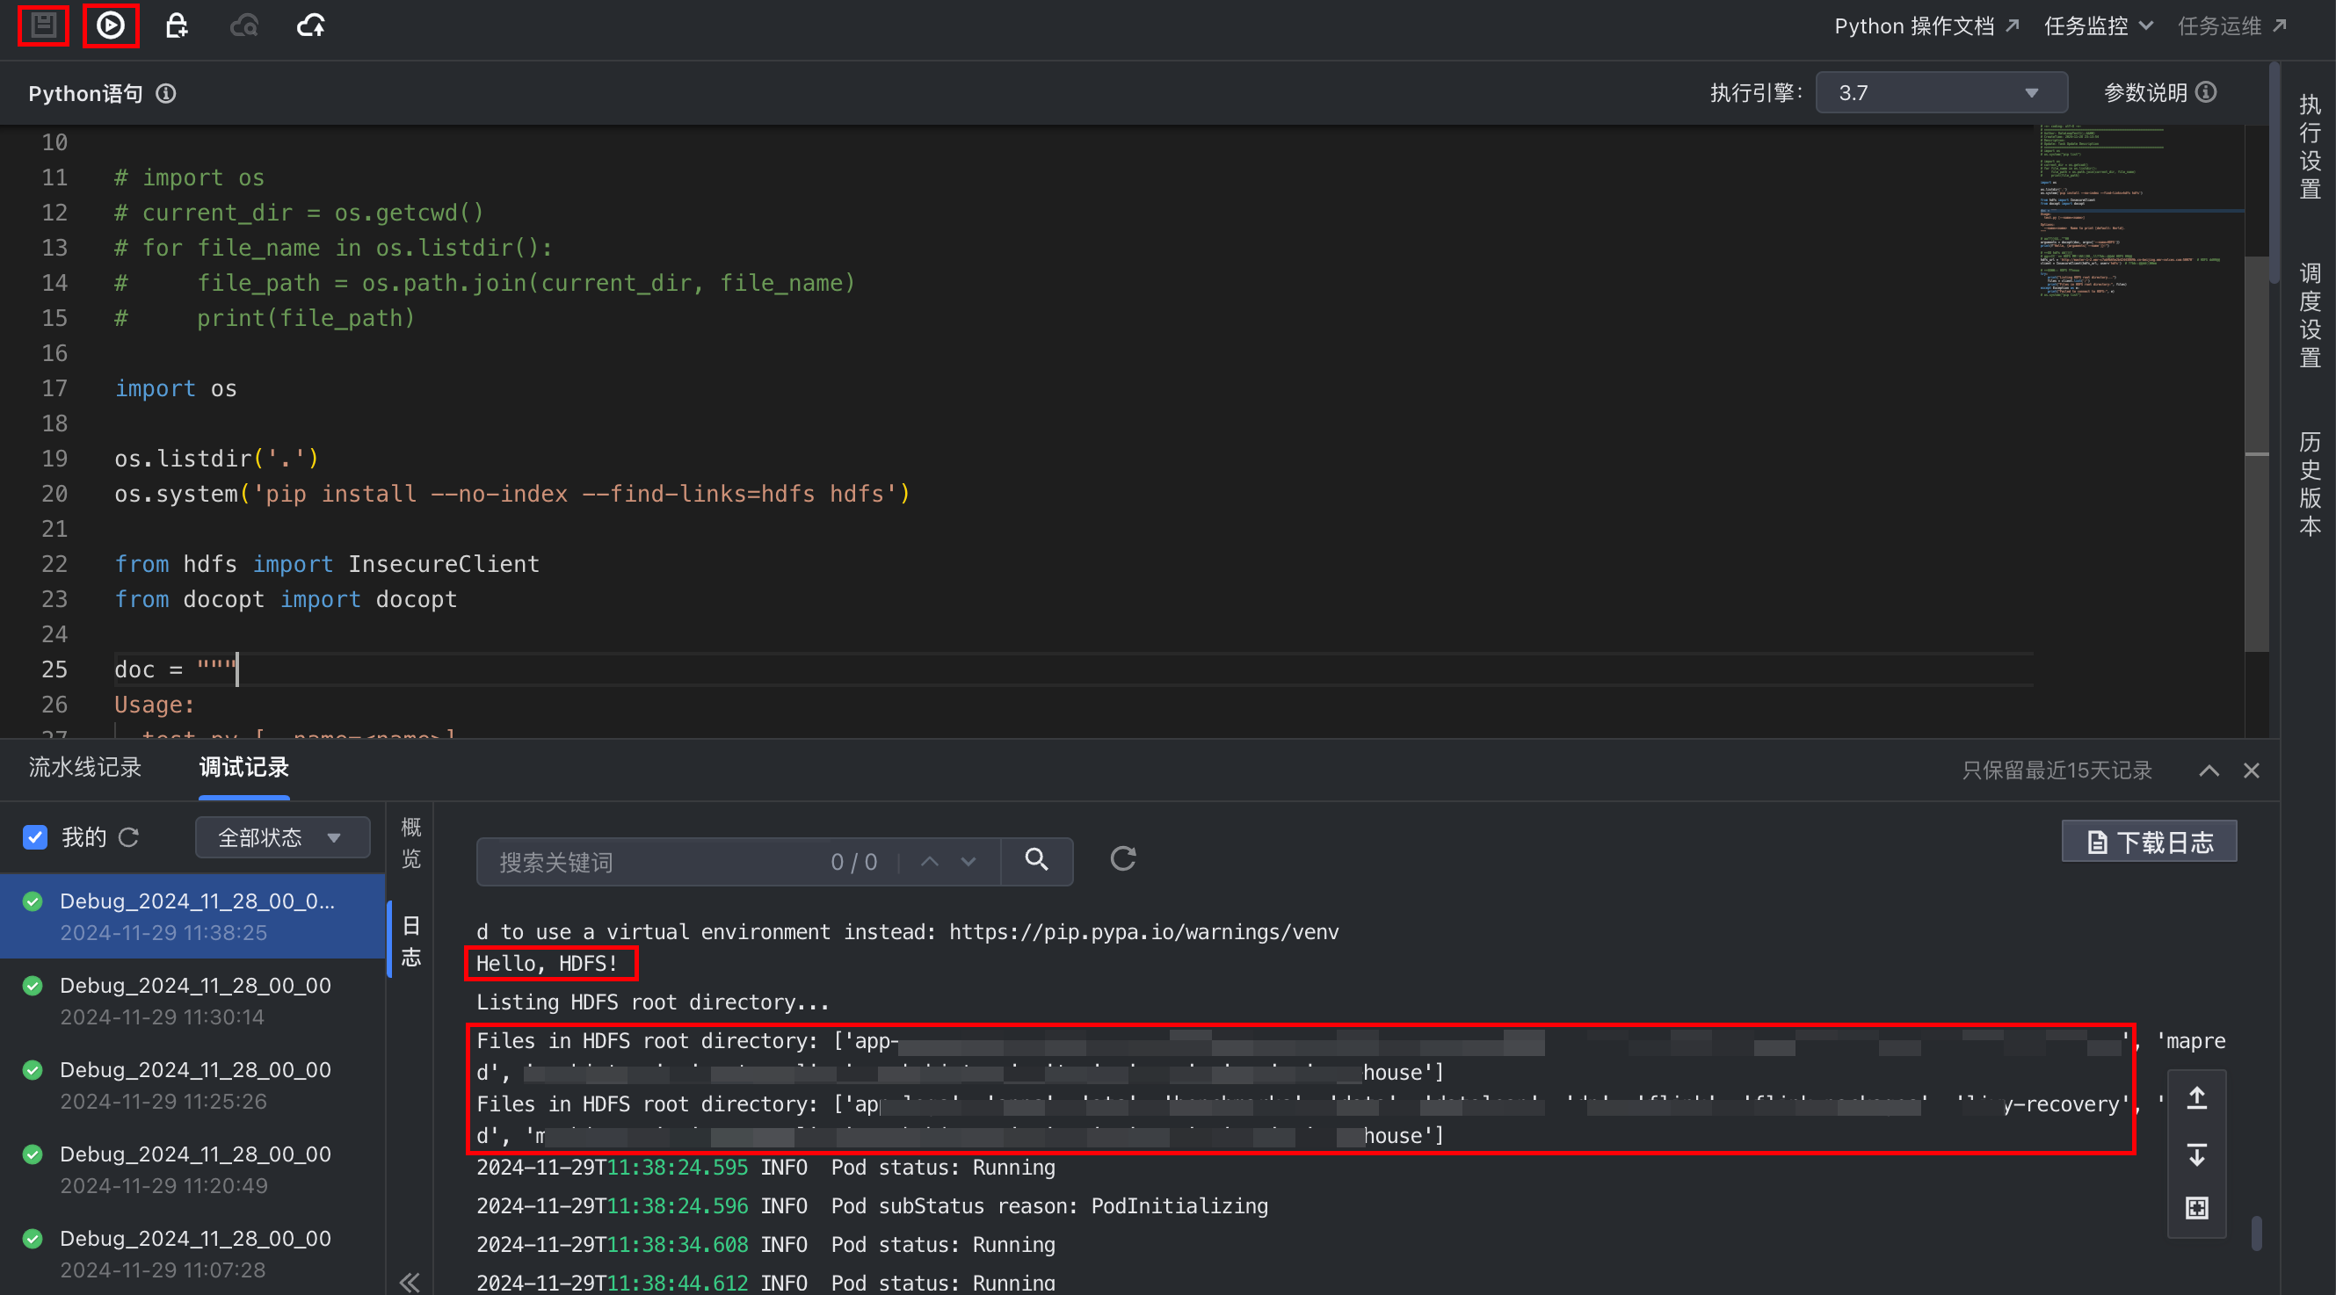Image resolution: width=2336 pixels, height=1295 pixels.
Task: Run the Python script with play icon
Action: (110, 25)
